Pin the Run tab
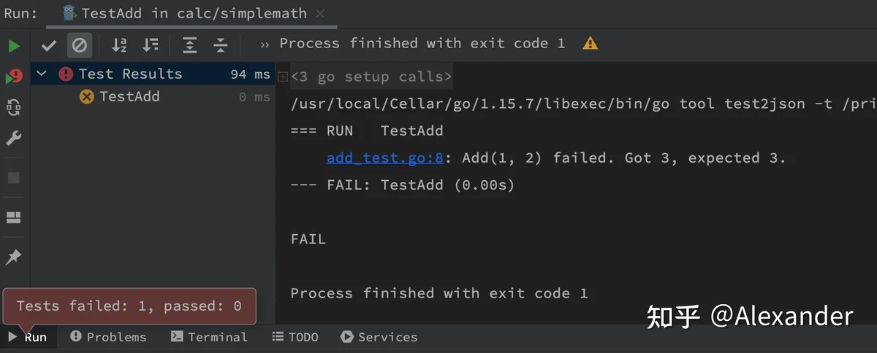This screenshot has height=353, width=877. tap(14, 257)
